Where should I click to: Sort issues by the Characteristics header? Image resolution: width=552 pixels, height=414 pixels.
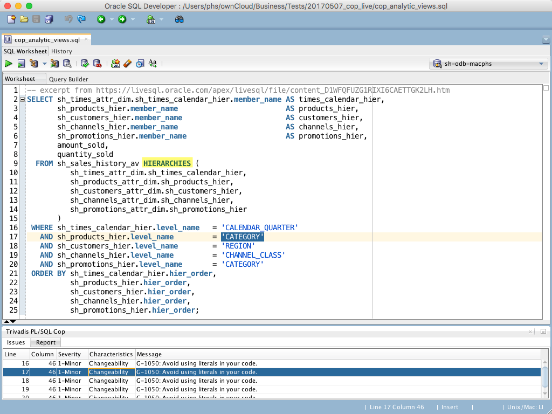point(111,354)
